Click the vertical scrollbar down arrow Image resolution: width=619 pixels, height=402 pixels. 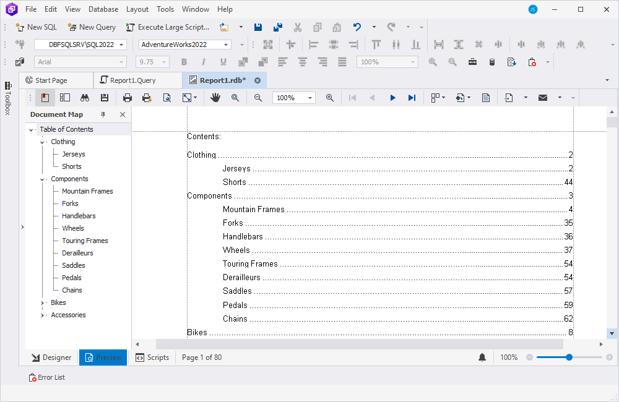tap(612, 334)
